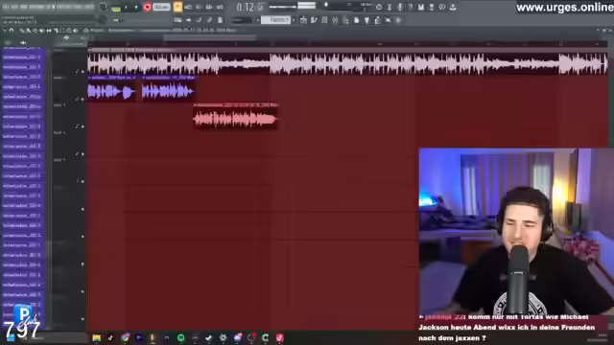Toggle mute dot of third playlist track
This screenshot has height=345, width=614.
pyautogui.click(x=83, y=126)
